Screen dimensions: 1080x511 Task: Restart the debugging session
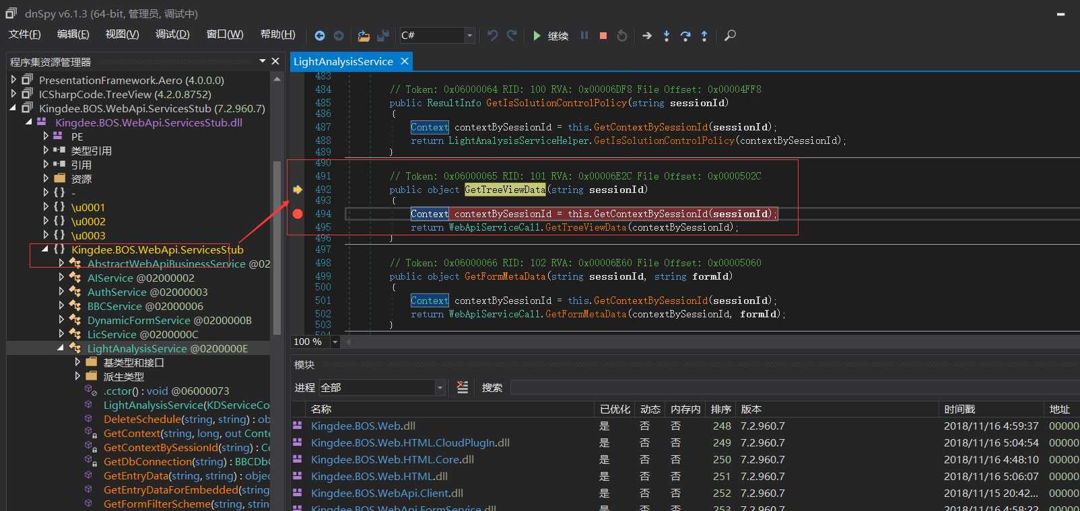click(622, 36)
